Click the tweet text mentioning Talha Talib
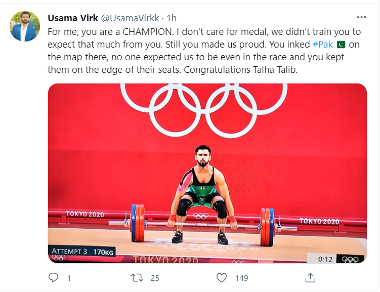Image resolution: width=380 pixels, height=292 pixels. pyautogui.click(x=204, y=51)
